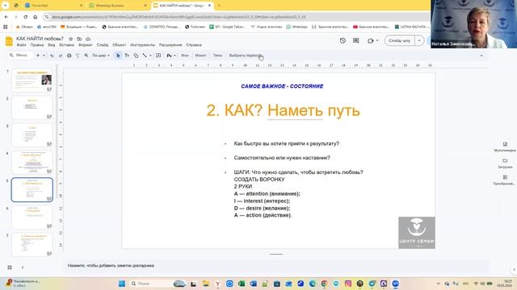Pick the Shape tool icon
The image size is (517, 290).
coord(136,56)
